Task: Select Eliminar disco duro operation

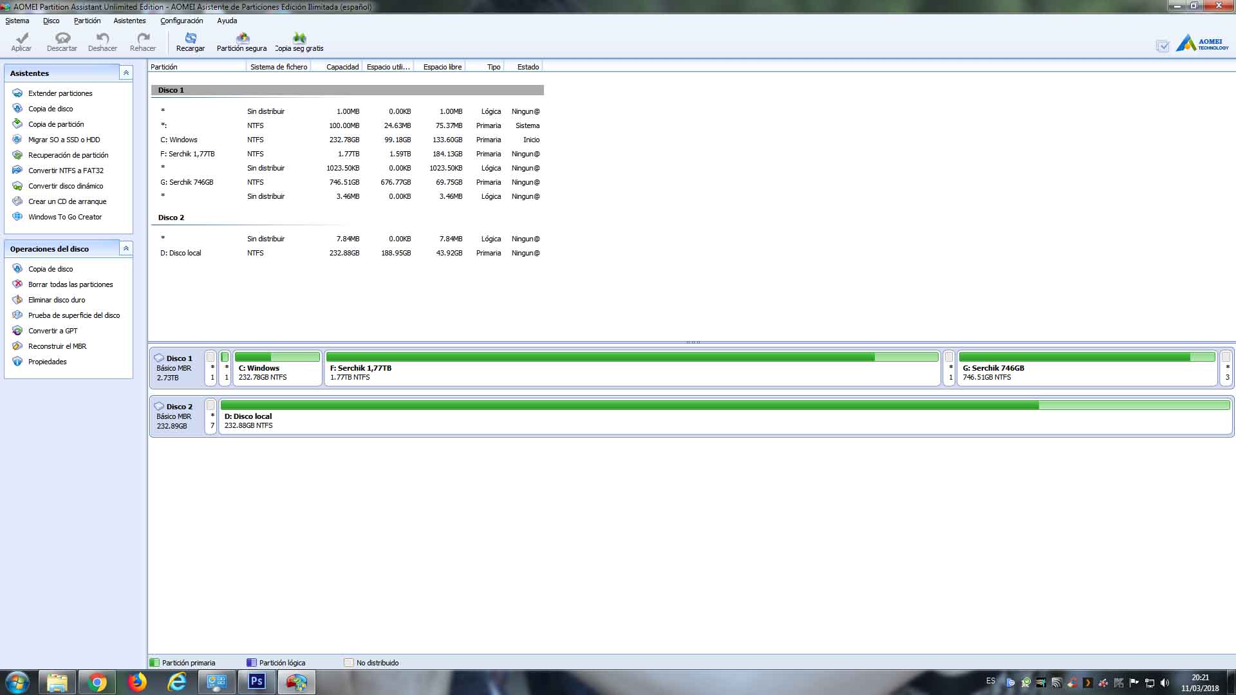Action: tap(57, 300)
